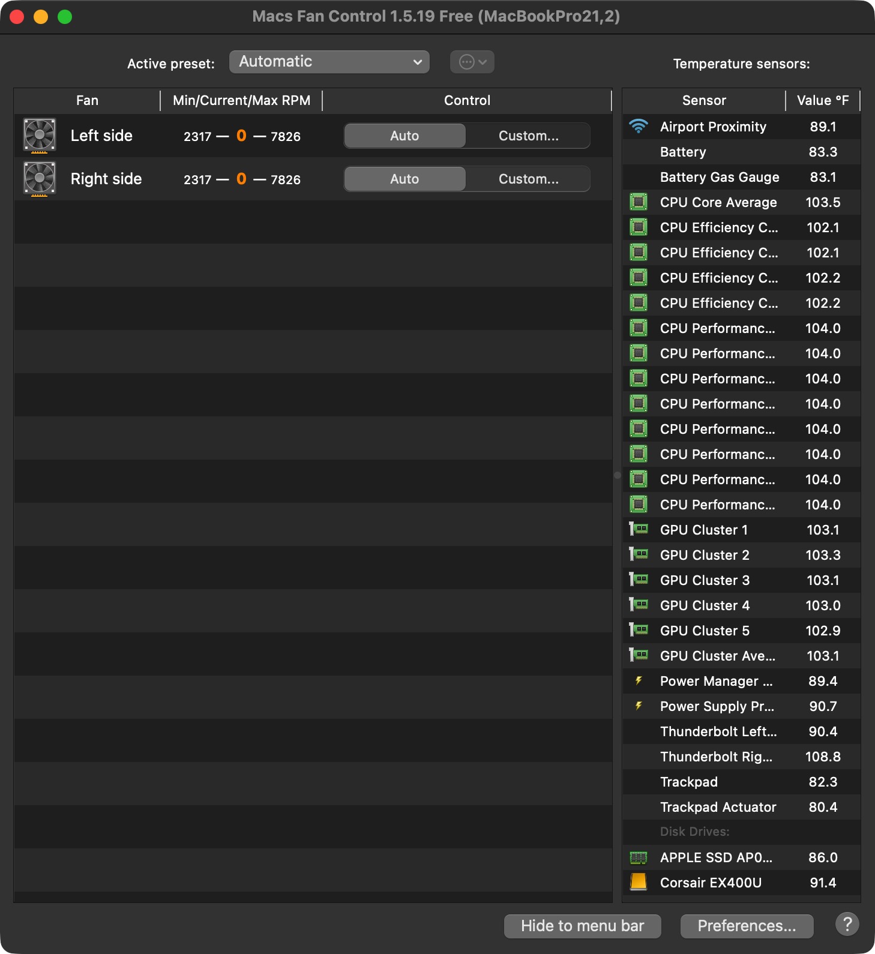Click the Disk Drives section heading
Image resolution: width=875 pixels, height=954 pixels.
tap(695, 832)
